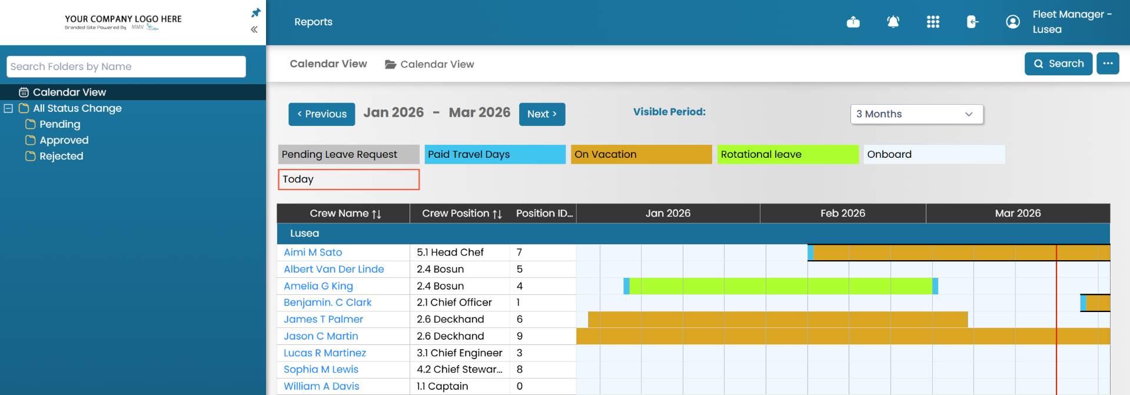1130x395 pixels.
Task: Pin the sidebar with the pin icon
Action: 255,12
